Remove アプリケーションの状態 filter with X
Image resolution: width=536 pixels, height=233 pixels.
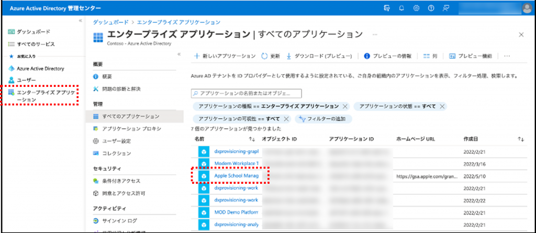pos(442,106)
